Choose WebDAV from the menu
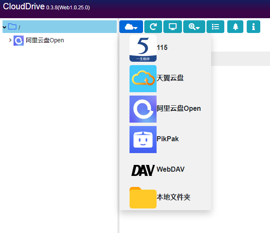The image size is (270, 233). coord(171,169)
